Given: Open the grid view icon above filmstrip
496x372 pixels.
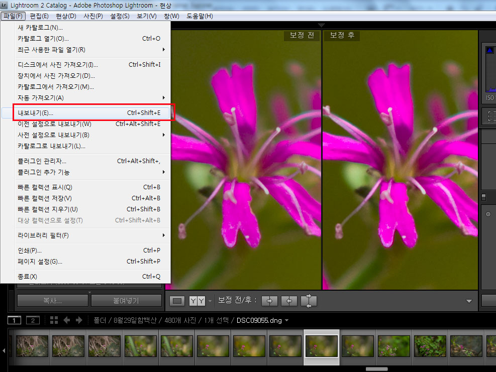Looking at the screenshot, I should tap(54, 320).
